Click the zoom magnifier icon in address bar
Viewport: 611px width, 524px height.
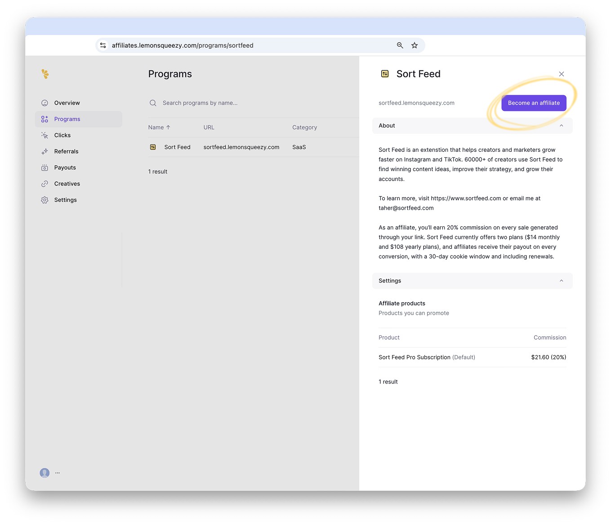pos(400,45)
